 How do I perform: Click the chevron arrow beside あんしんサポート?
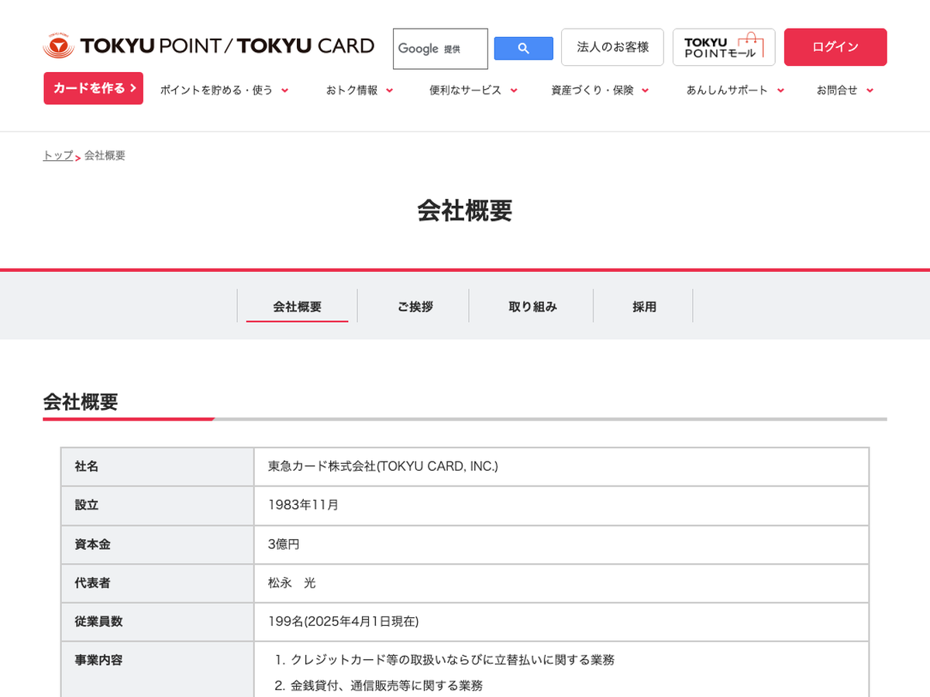pyautogui.click(x=780, y=91)
